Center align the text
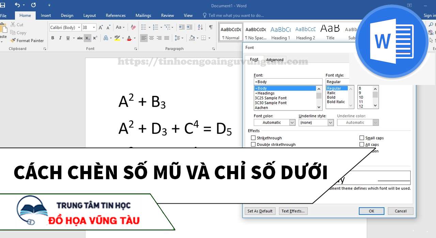 (x=152, y=38)
